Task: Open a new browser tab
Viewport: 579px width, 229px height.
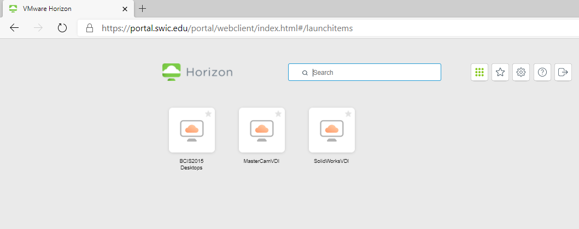Action: [x=143, y=9]
